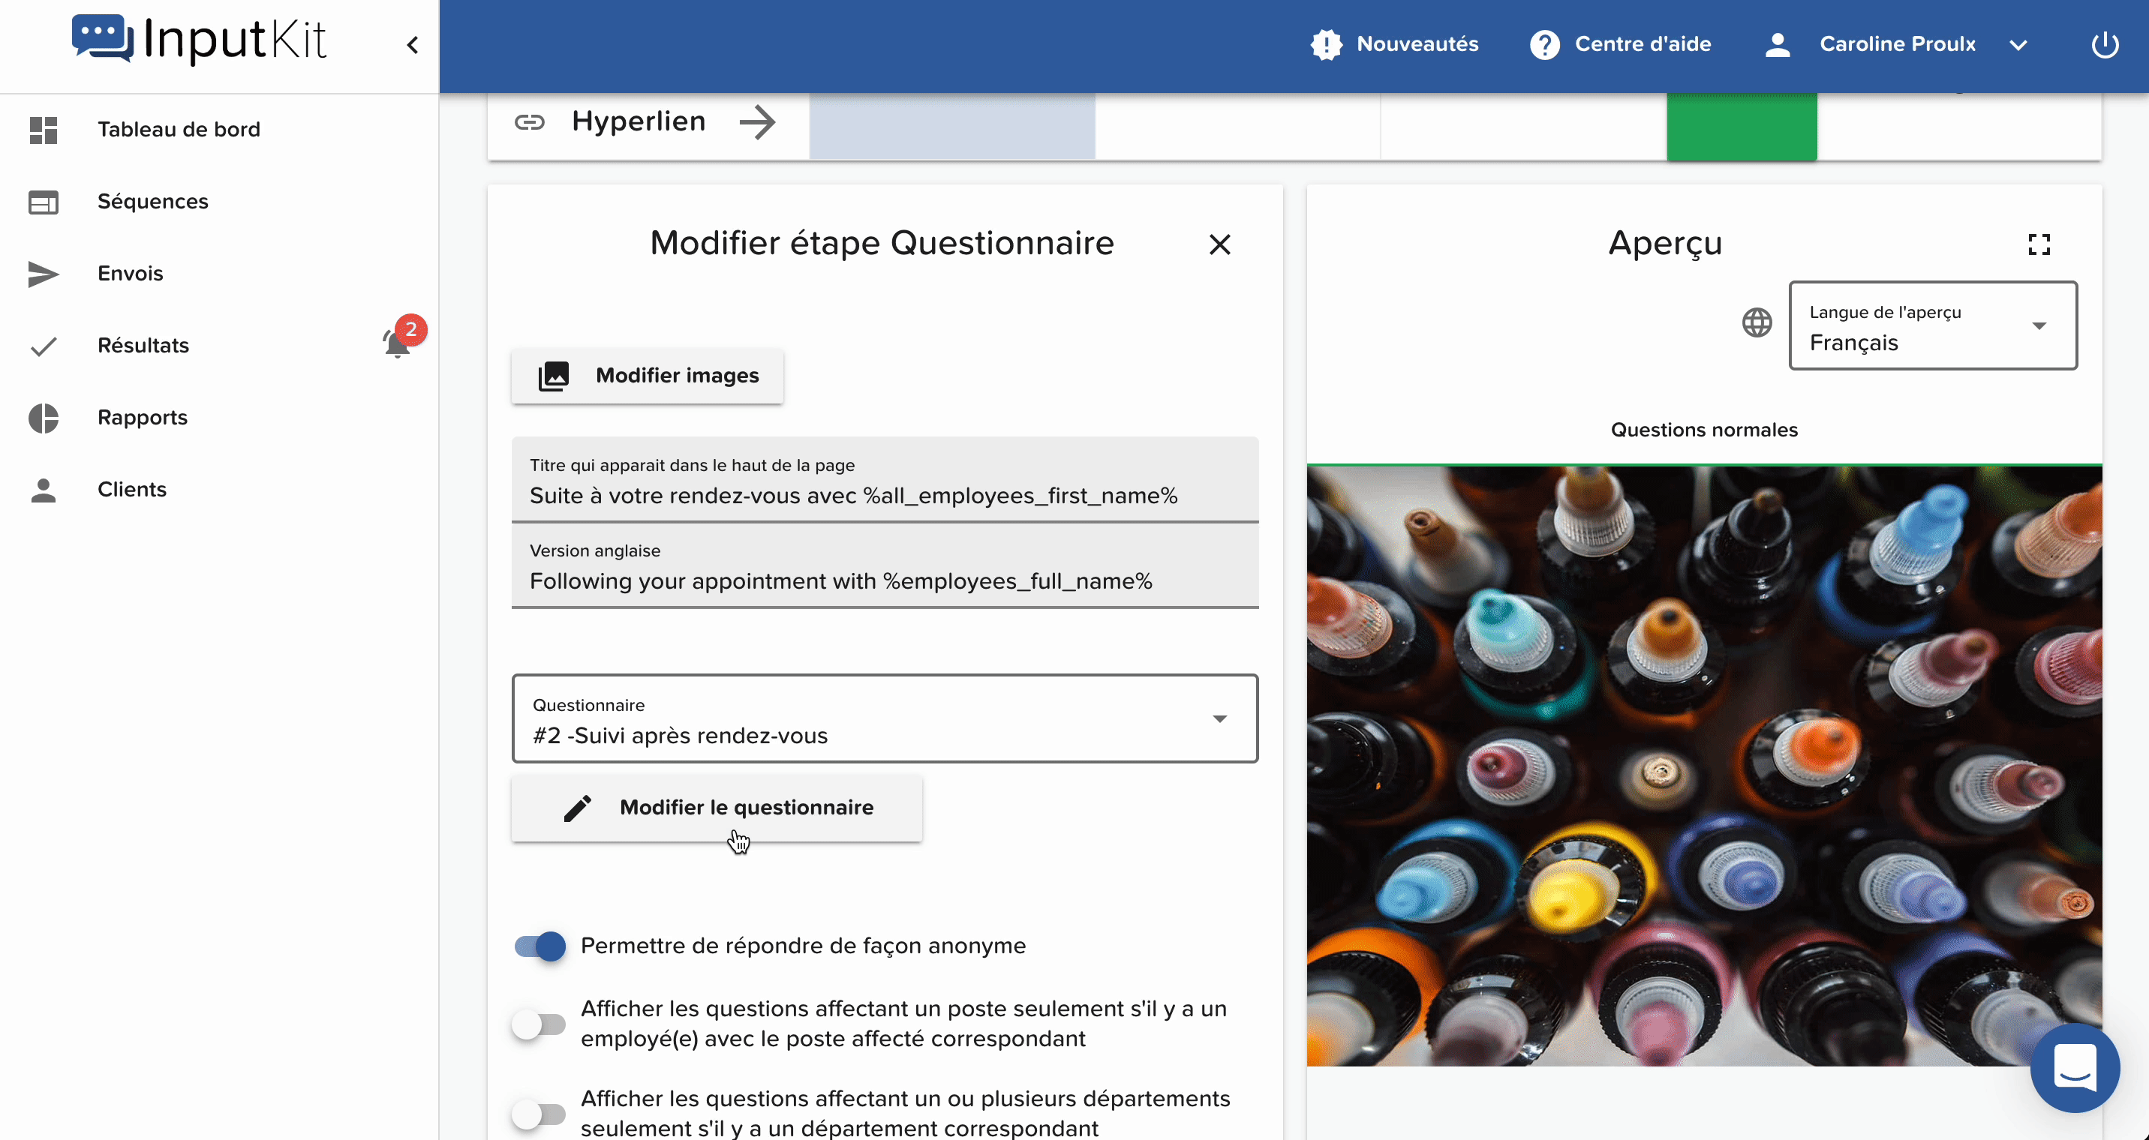Click the globe language icon

[1757, 322]
